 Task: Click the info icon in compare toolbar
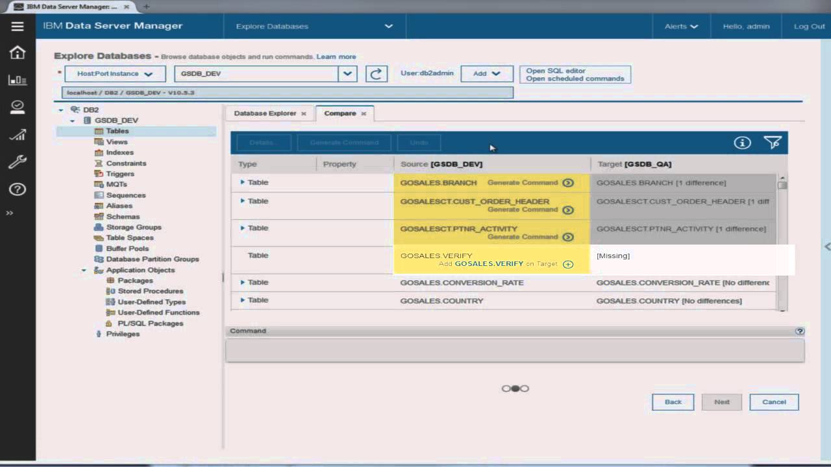click(x=742, y=143)
